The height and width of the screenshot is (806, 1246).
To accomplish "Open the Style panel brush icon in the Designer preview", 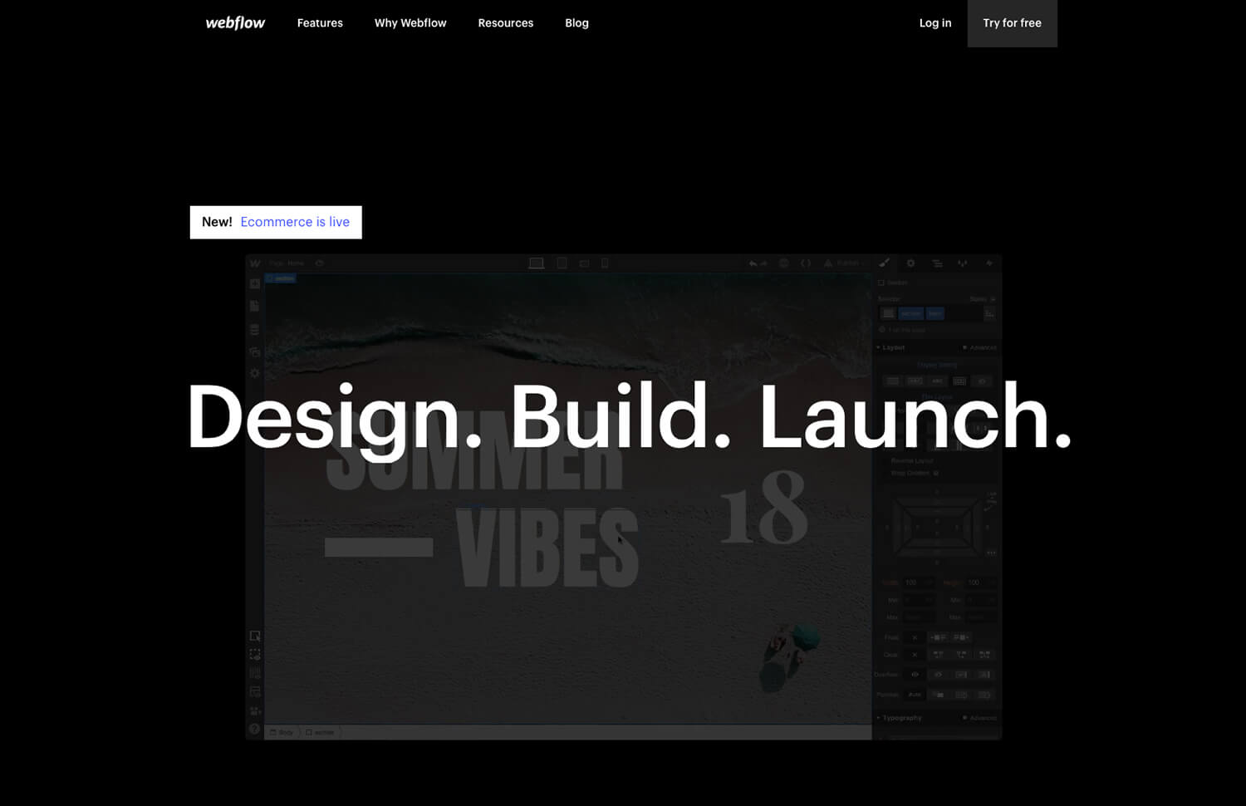I will tap(885, 263).
